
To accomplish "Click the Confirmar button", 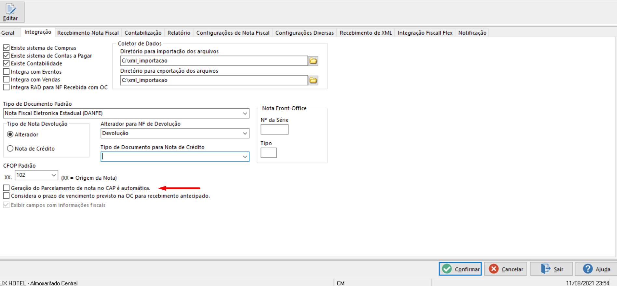I will point(460,269).
